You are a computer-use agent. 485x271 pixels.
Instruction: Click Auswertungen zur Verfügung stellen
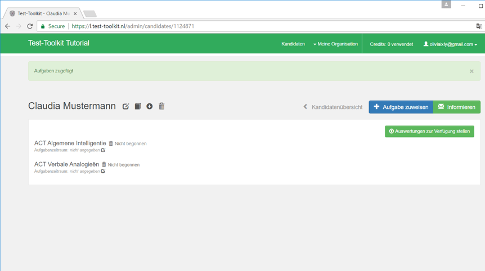click(429, 131)
